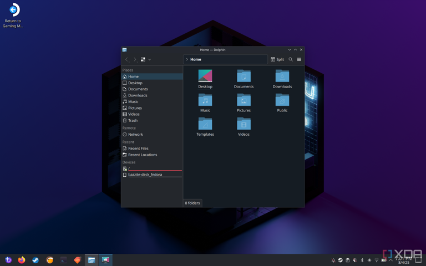Click the show desktop button at taskbar end
Viewport: 426px width, 266px height.
pos(419,260)
